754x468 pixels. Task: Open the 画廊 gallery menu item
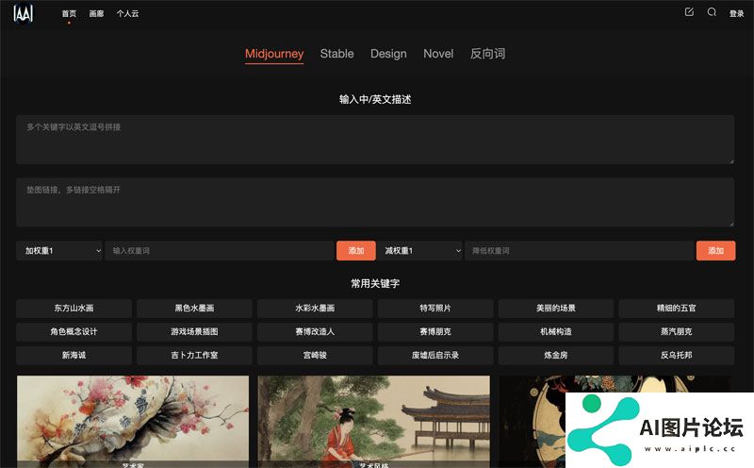point(96,13)
